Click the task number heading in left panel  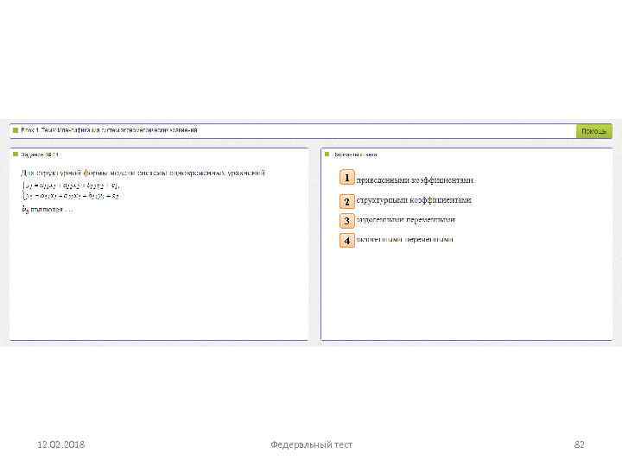tap(40, 154)
